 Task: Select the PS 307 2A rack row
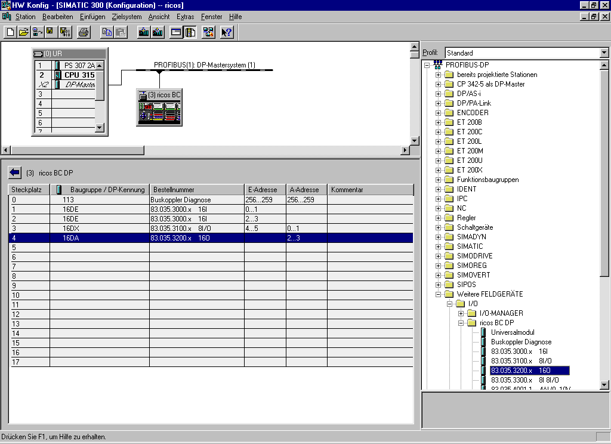coord(65,66)
